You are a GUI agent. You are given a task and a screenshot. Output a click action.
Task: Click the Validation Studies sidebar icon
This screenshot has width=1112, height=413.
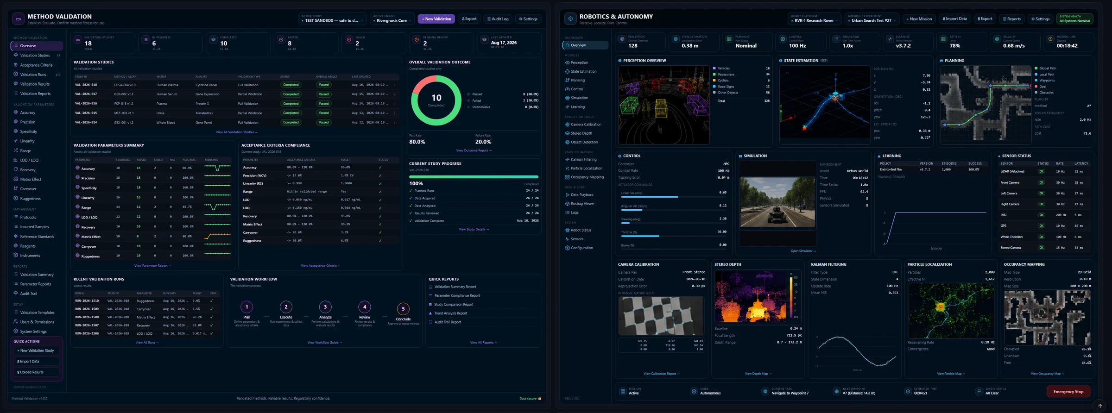(x=16, y=55)
